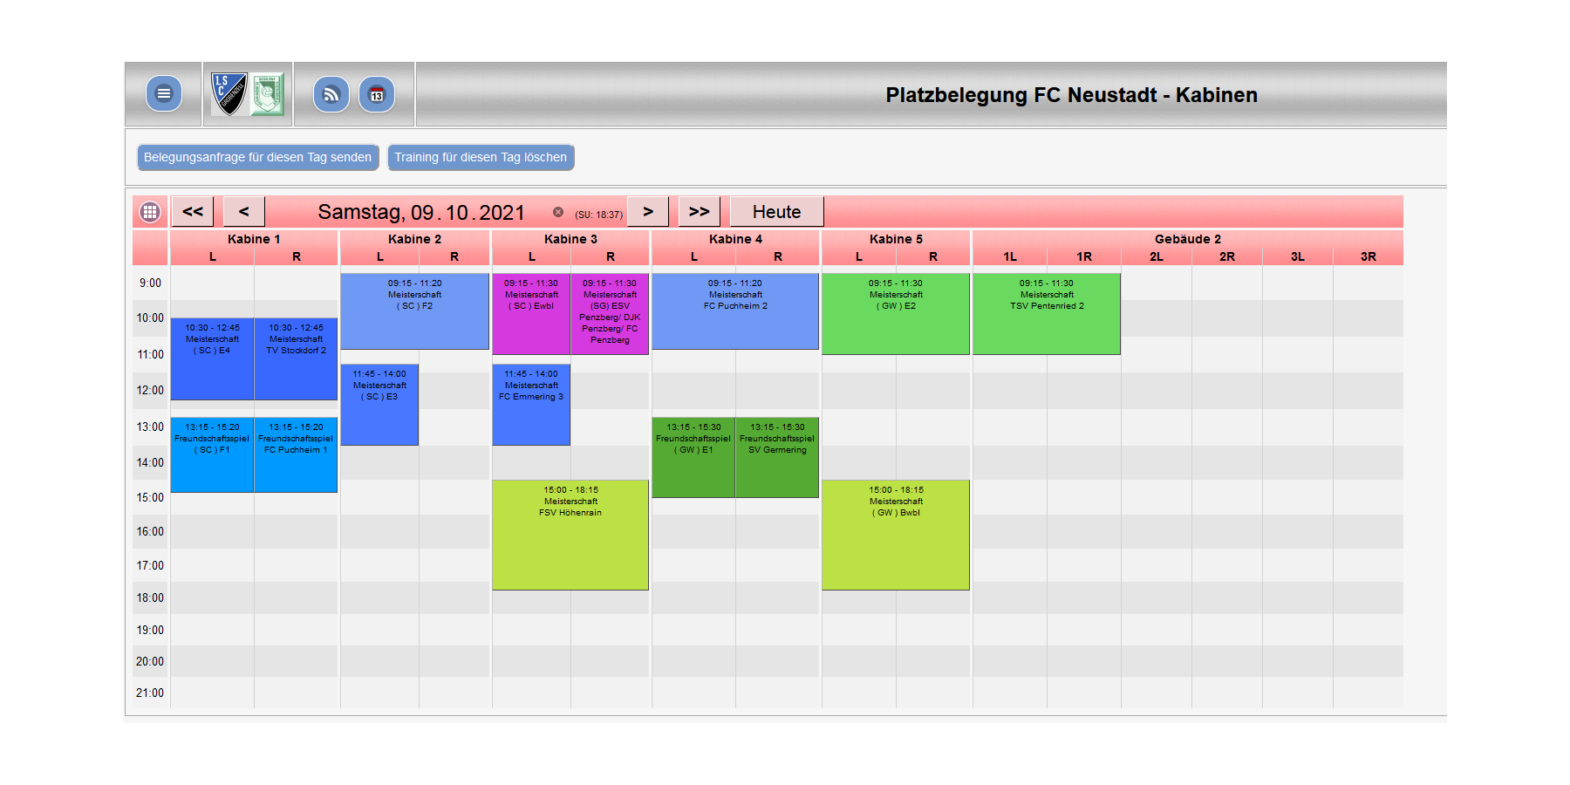Viewport: 1570px width, 785px height.
Task: Click the date Samstag, 09.10.2021
Action: tap(421, 212)
